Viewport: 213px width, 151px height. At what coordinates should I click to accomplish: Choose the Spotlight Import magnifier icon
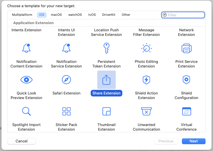coord(26,111)
